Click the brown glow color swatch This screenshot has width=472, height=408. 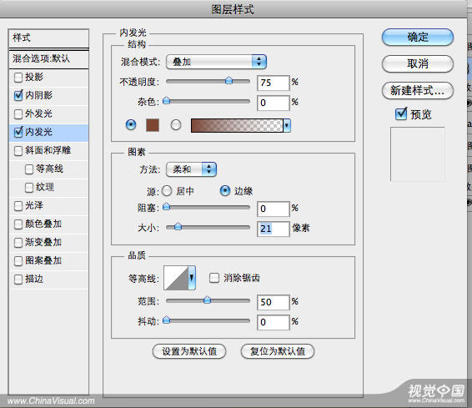pos(153,125)
